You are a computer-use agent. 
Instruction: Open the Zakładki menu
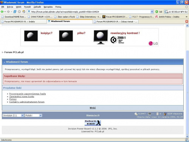37,7
